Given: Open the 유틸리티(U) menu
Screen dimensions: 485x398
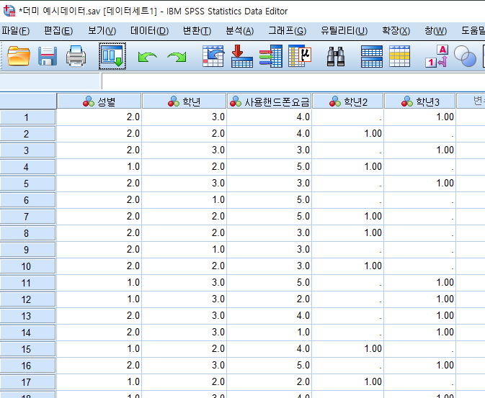Looking at the screenshot, I should tap(344, 31).
